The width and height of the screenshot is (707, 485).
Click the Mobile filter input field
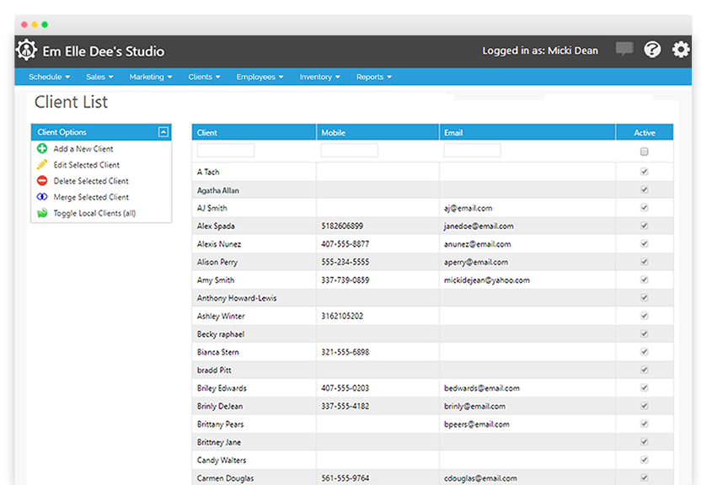(349, 150)
